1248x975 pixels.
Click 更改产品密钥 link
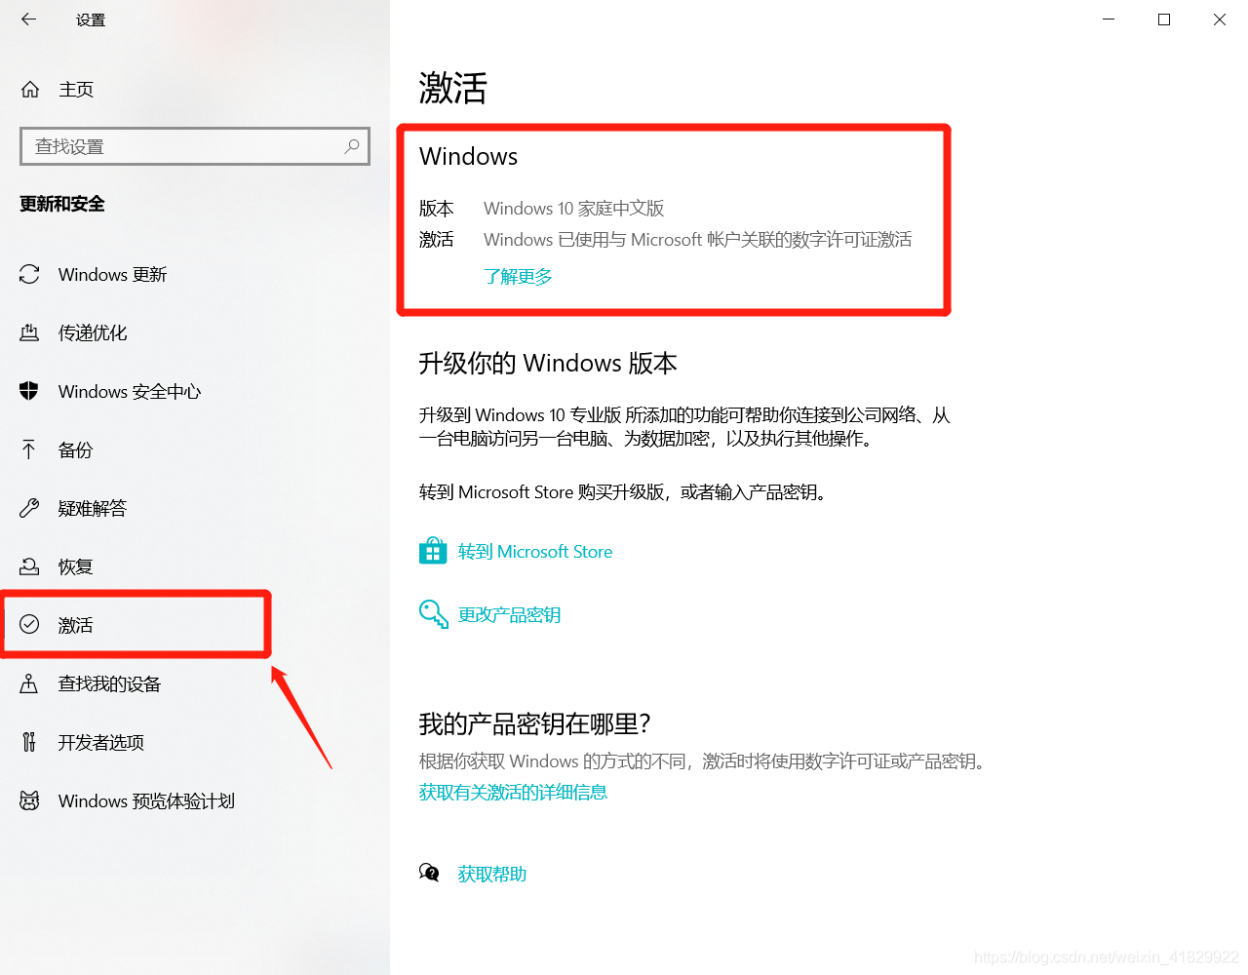tap(509, 615)
